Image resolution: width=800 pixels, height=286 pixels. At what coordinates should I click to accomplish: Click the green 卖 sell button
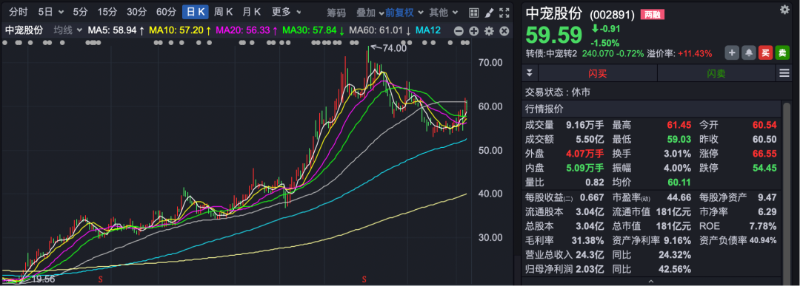click(782, 53)
